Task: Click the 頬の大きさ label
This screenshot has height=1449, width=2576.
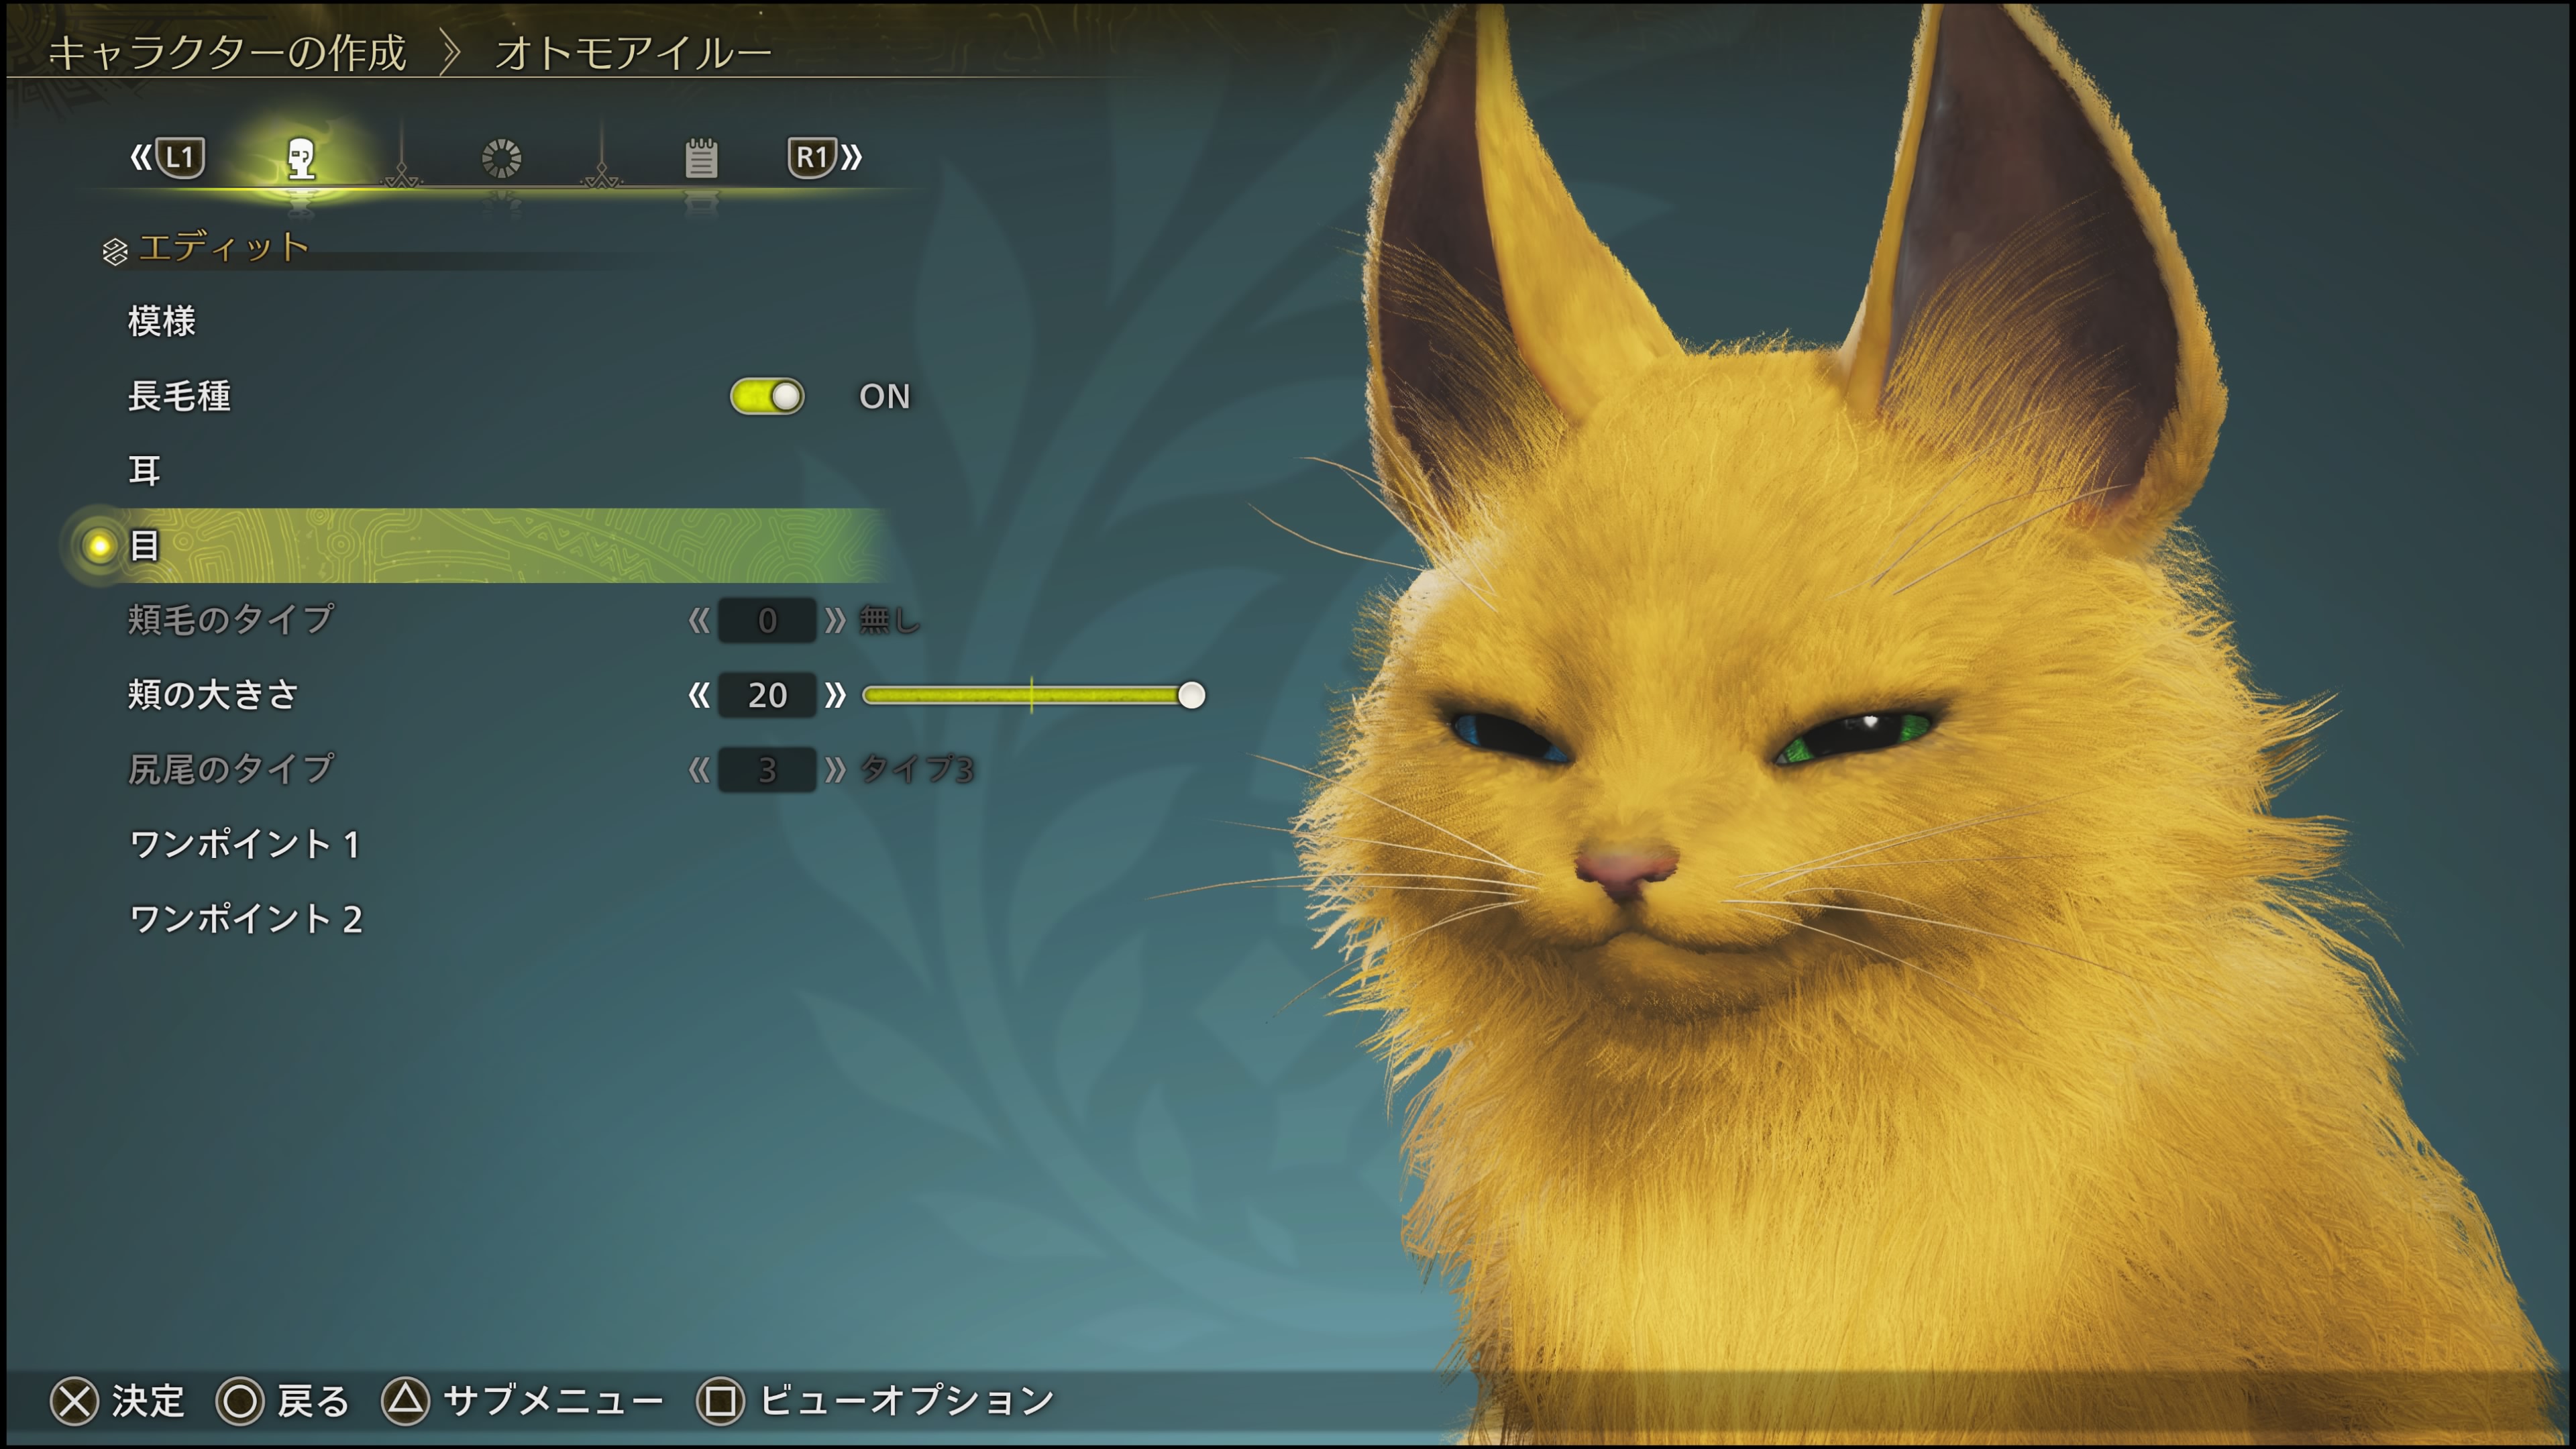Action: tap(213, 695)
